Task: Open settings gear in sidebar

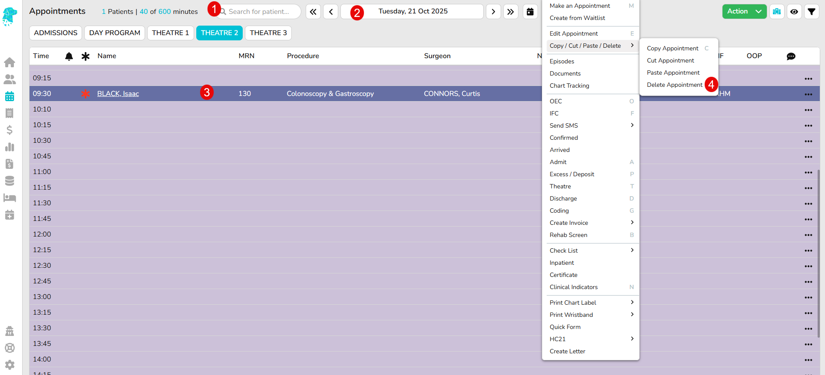Action: tap(10, 365)
